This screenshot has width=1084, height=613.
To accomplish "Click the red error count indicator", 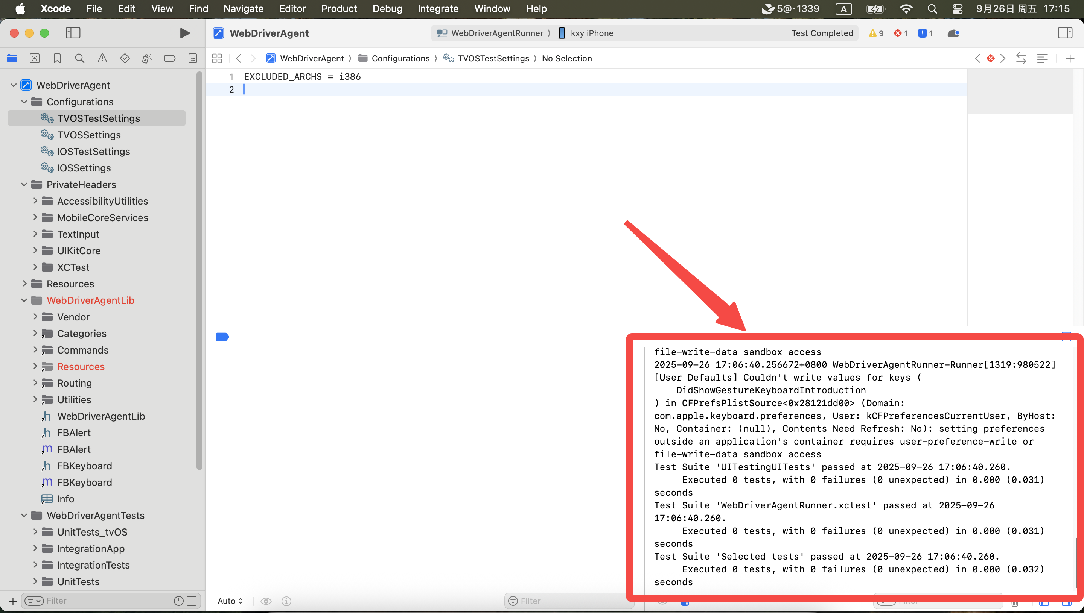I will pyautogui.click(x=900, y=33).
